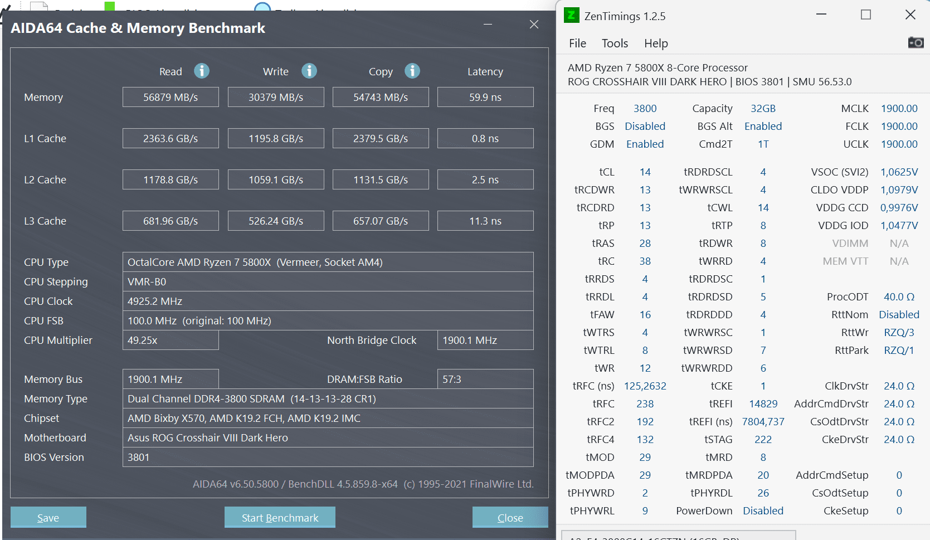Select the Memory Write value 30379 MB/s
Image resolution: width=930 pixels, height=540 pixels.
(x=276, y=97)
